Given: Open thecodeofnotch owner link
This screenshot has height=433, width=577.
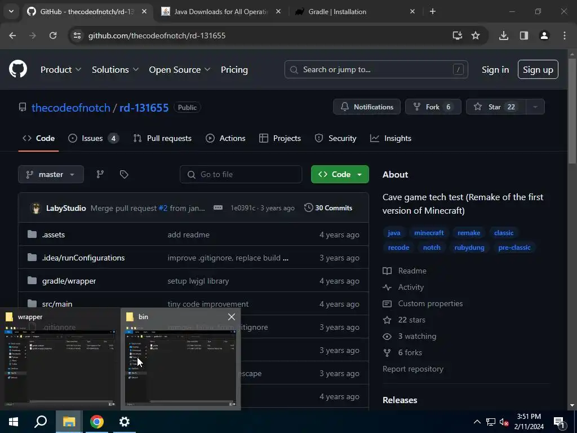Looking at the screenshot, I should 70,108.
